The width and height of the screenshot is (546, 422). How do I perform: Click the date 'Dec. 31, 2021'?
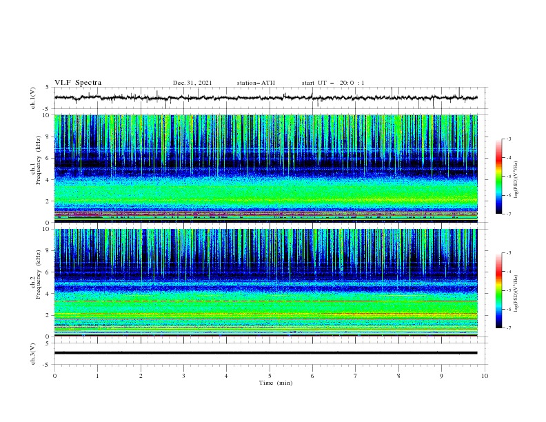tap(192, 83)
